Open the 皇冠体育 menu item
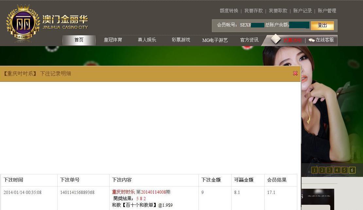The width and height of the screenshot is (363, 210). point(113,40)
